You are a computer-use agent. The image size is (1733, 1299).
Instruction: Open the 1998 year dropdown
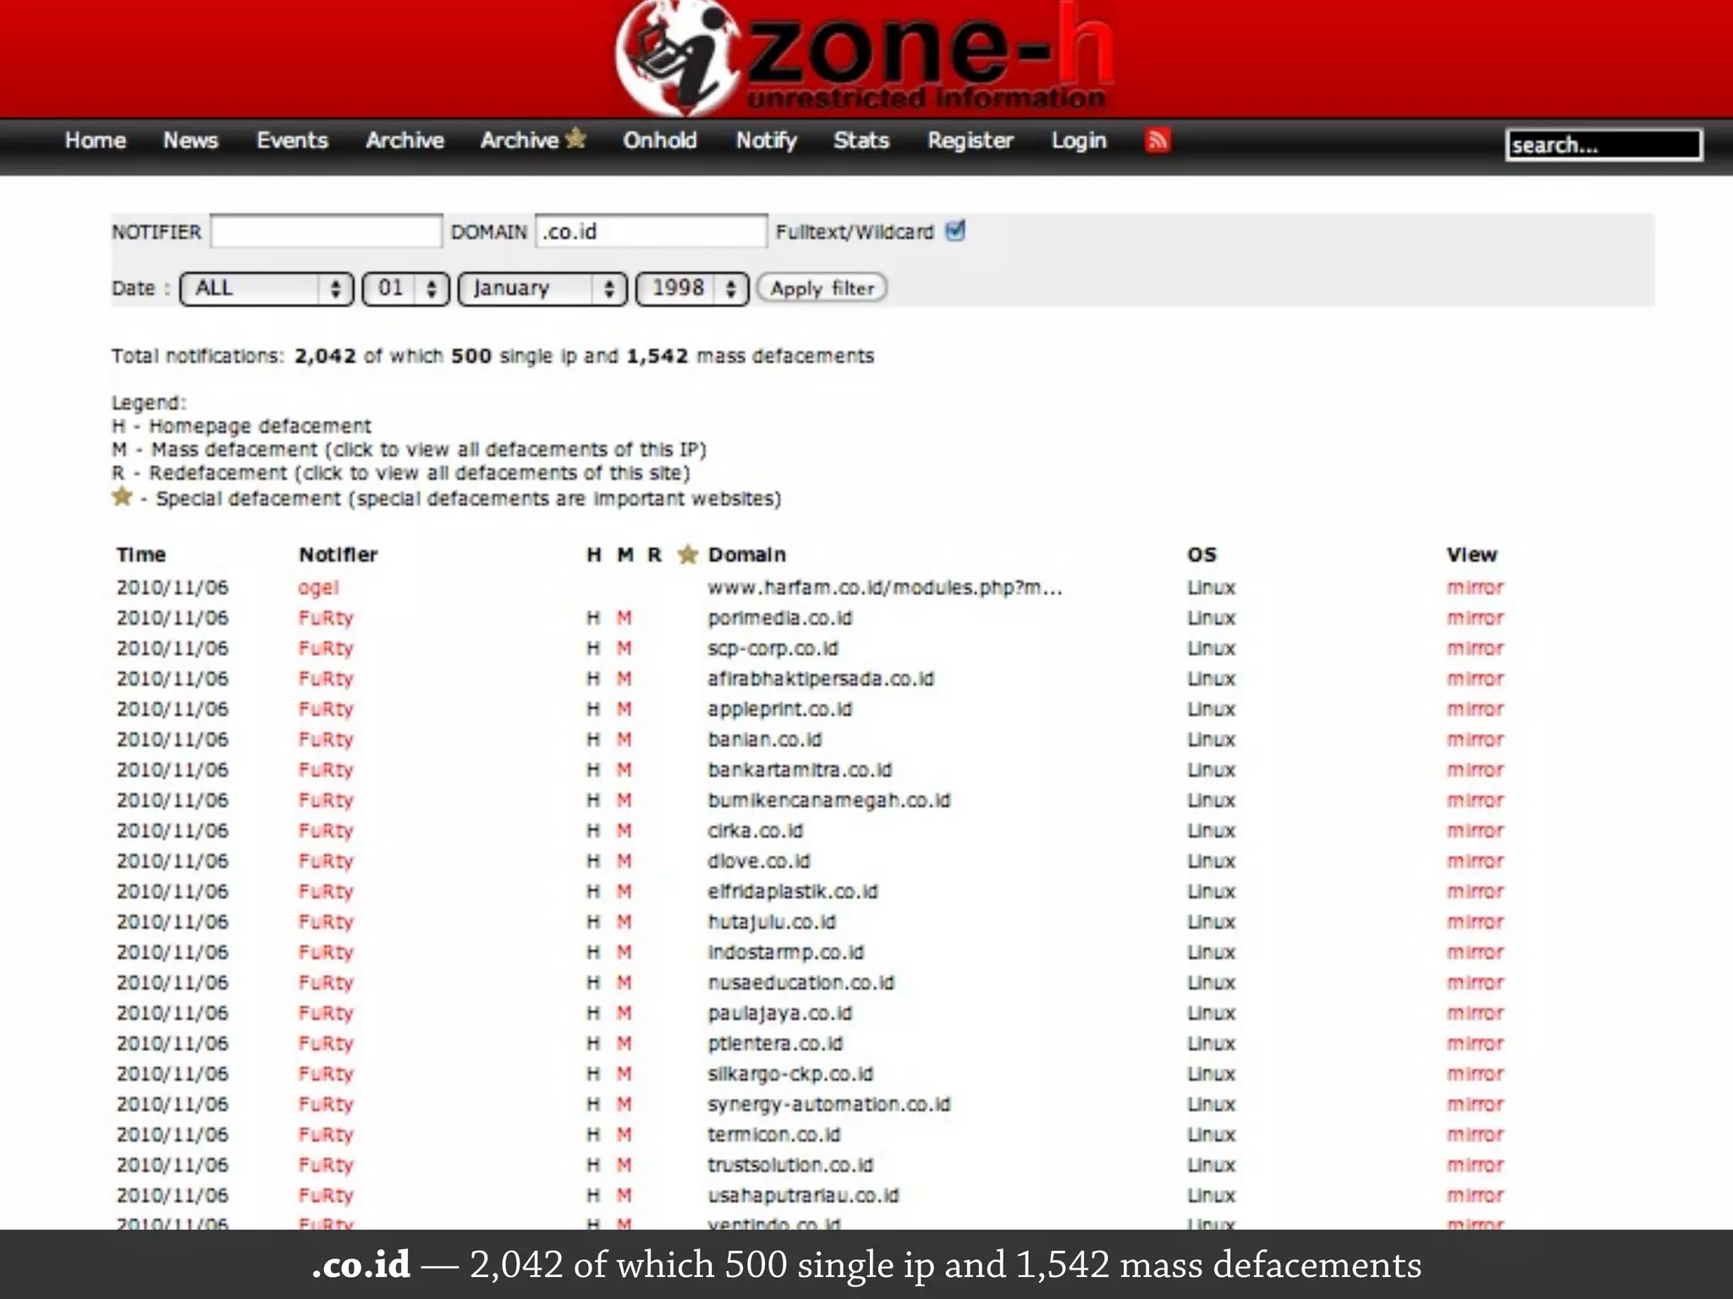(x=692, y=288)
